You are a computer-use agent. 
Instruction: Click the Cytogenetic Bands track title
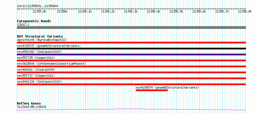pyautogui.click(x=34, y=21)
